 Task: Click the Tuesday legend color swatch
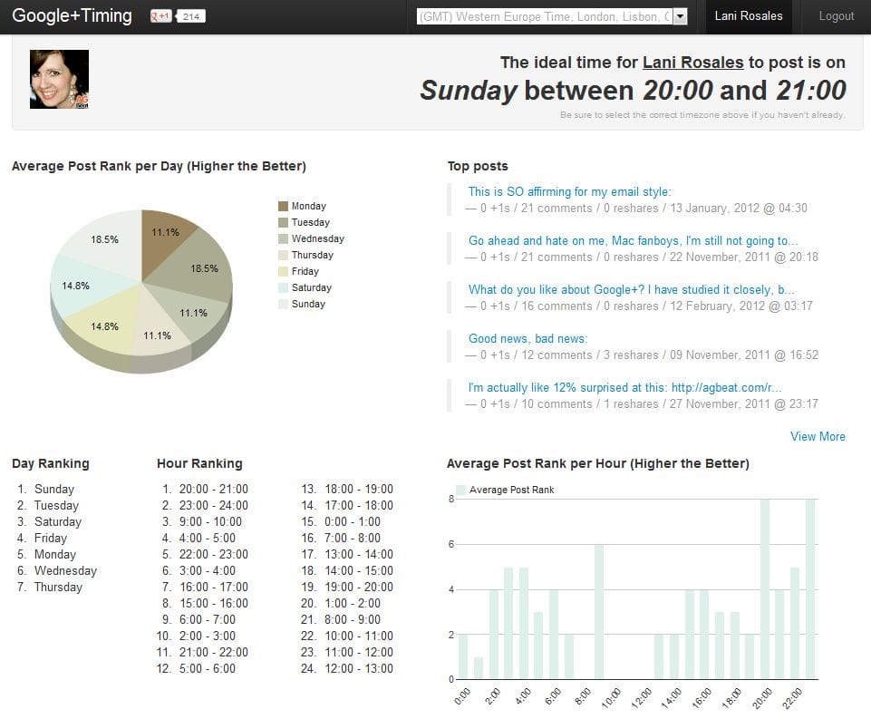click(283, 223)
